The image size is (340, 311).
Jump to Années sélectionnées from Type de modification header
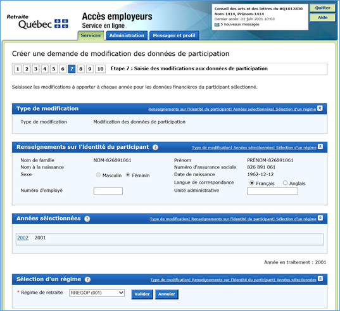(254, 110)
